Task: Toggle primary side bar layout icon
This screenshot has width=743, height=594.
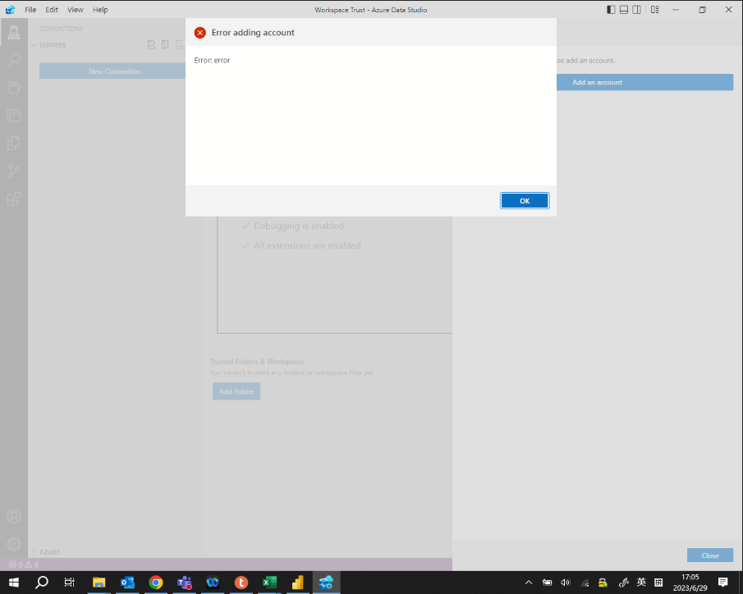Action: tap(612, 10)
